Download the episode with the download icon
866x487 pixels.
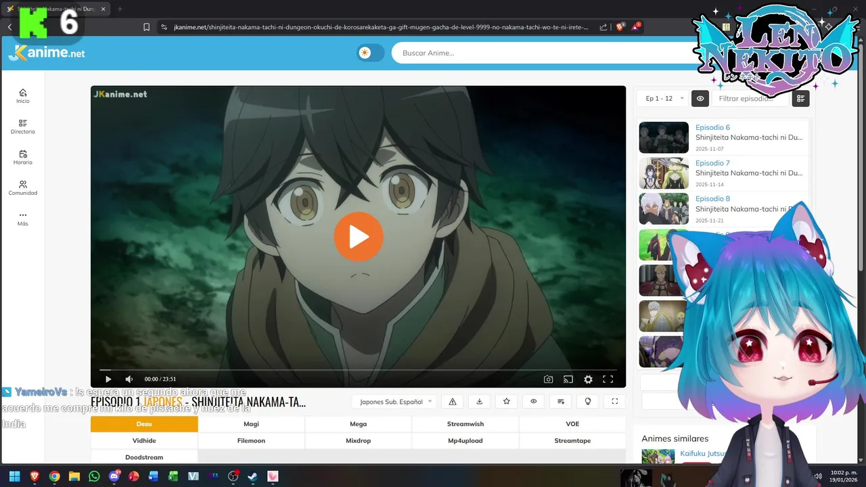click(x=480, y=402)
